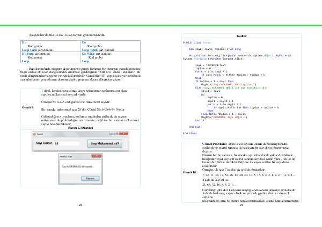The image size is (322, 227).
Task: Click the Tamam button in the message box
Action: coord(90,178)
